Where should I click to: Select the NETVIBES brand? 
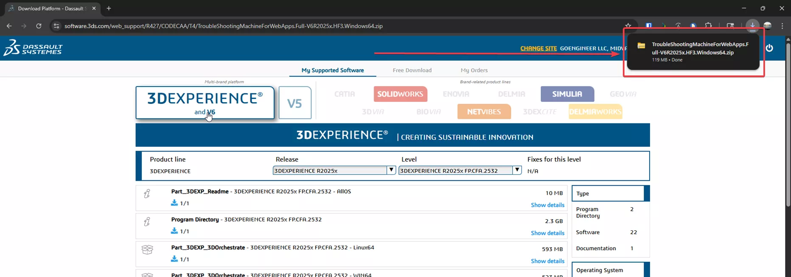(484, 112)
